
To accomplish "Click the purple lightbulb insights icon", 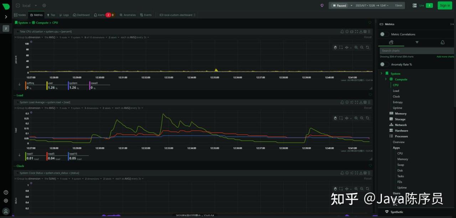I will (x=322, y=5).
